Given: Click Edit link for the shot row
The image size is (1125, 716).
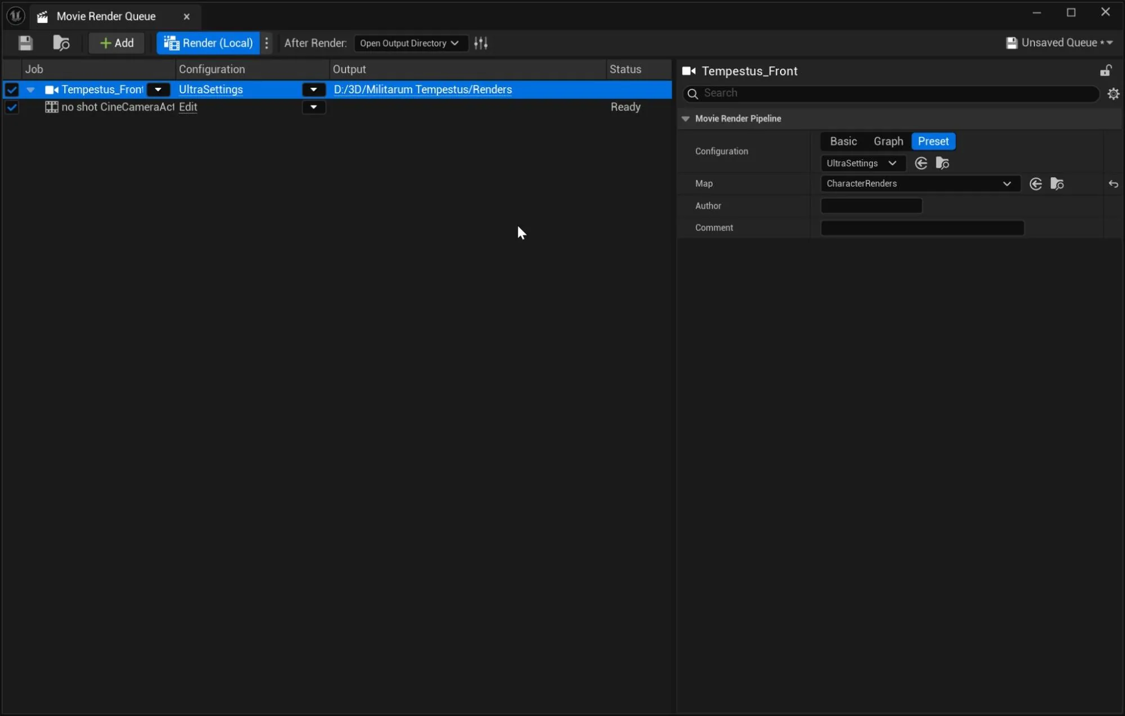Looking at the screenshot, I should click(x=188, y=107).
